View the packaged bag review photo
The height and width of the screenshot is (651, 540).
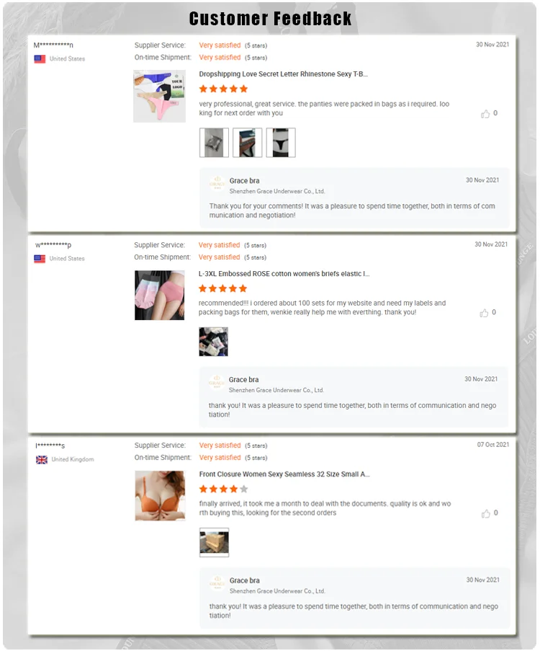[214, 143]
